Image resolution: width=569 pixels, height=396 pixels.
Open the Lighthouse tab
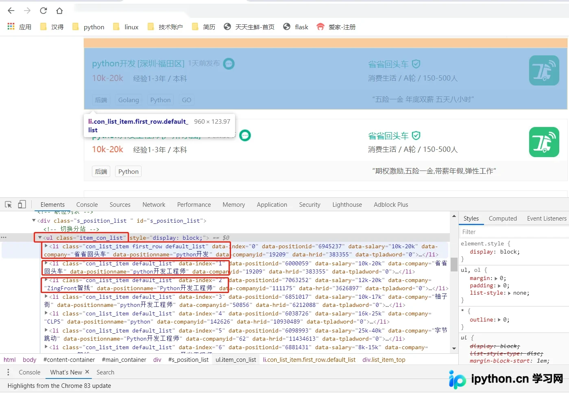[x=347, y=204]
